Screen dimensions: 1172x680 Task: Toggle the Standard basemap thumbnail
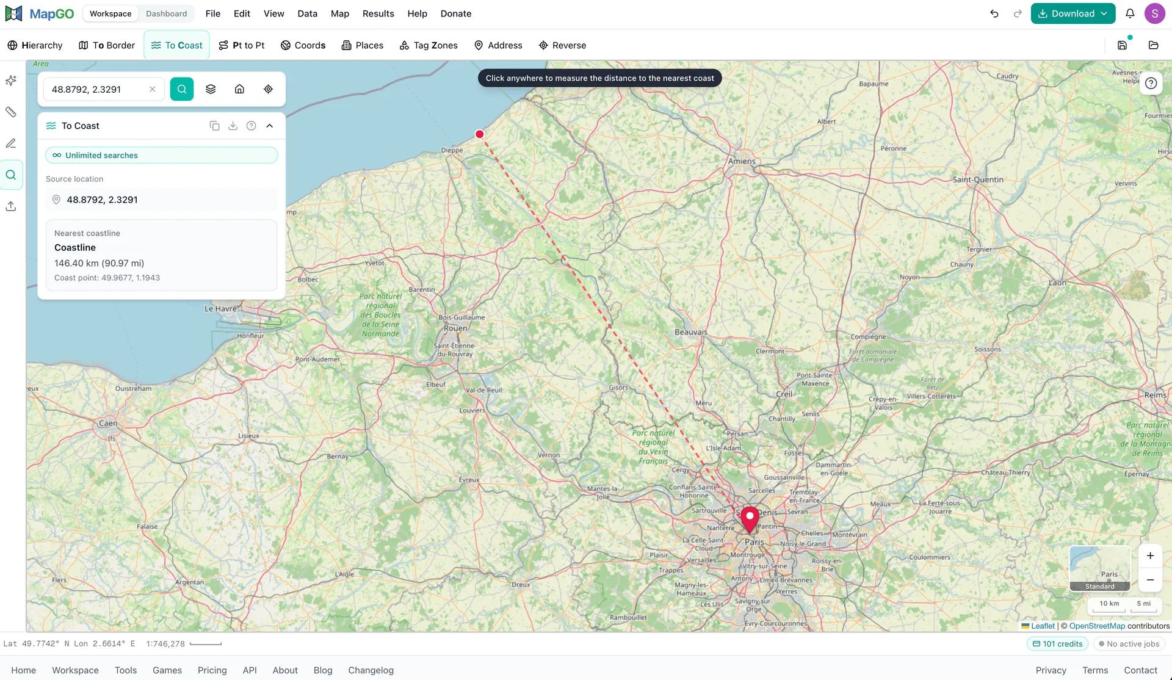tap(1099, 568)
